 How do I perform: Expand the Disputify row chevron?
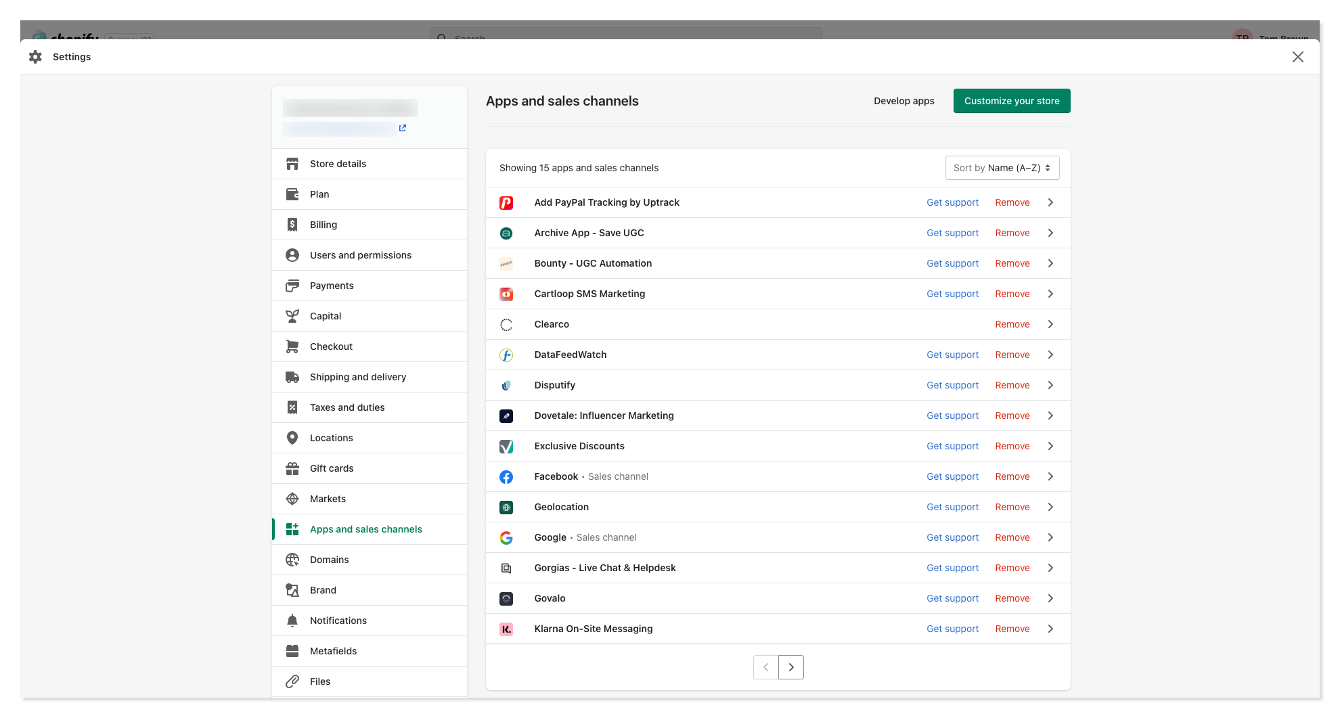click(x=1050, y=385)
